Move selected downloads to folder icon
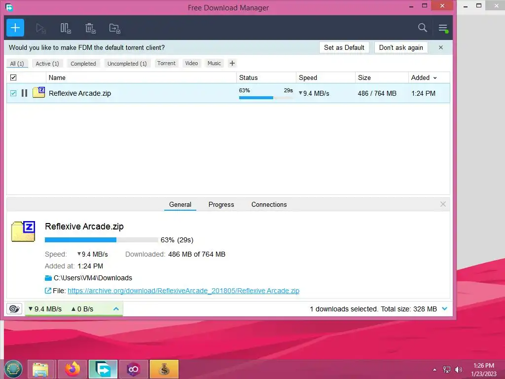 [114, 28]
